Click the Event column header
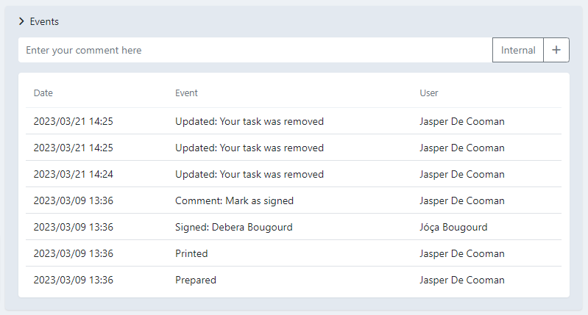Image resolution: width=588 pixels, height=315 pixels. (x=186, y=93)
